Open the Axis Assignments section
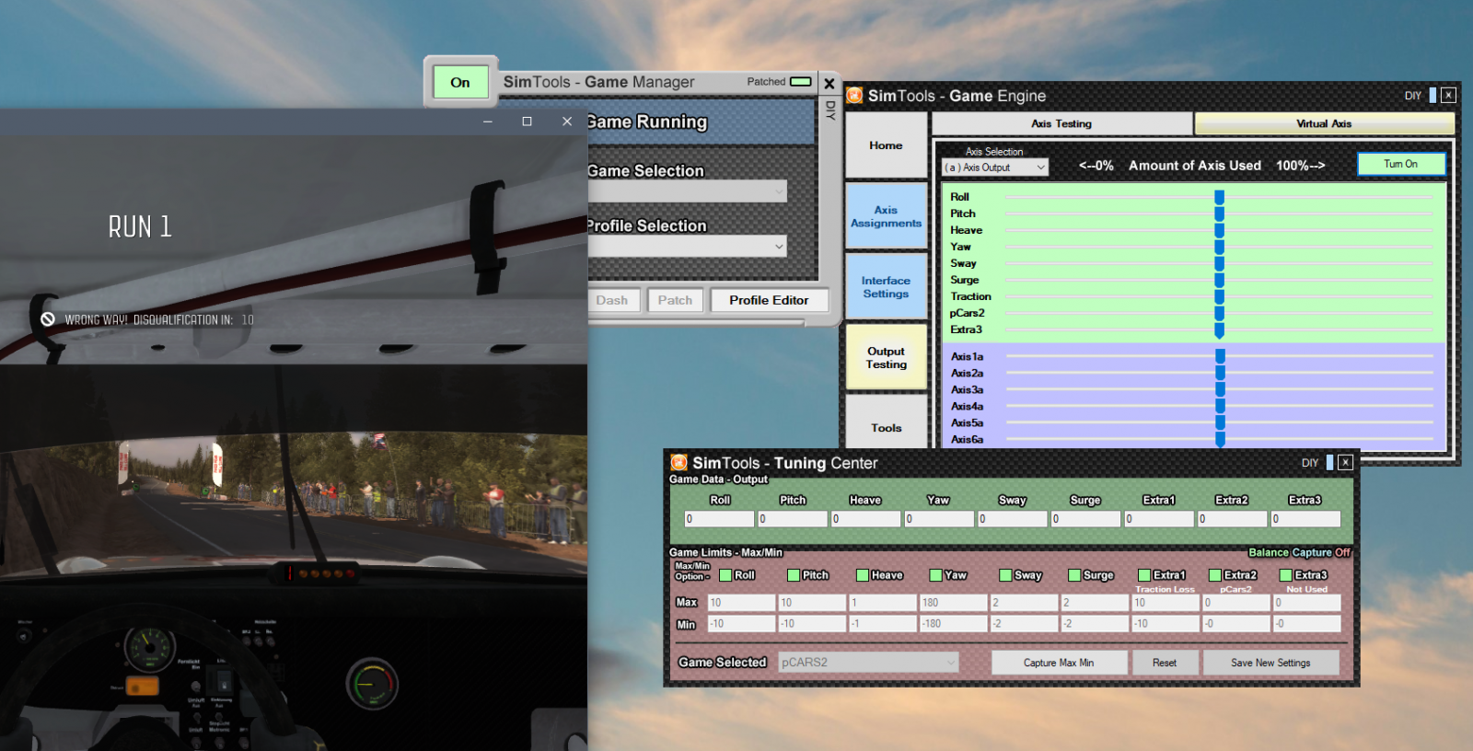The height and width of the screenshot is (751, 1473). [x=886, y=216]
